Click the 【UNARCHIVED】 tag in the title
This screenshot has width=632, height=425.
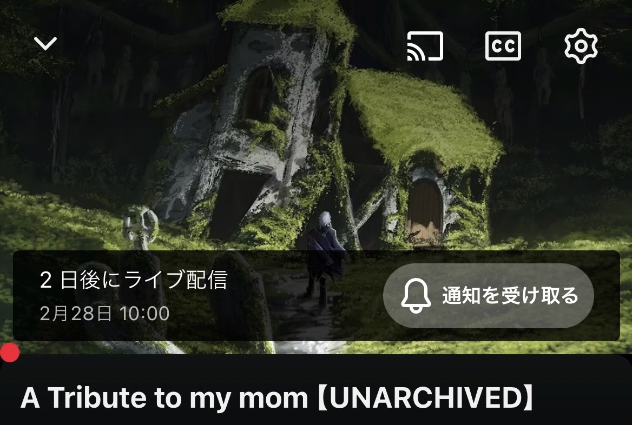coord(425,397)
